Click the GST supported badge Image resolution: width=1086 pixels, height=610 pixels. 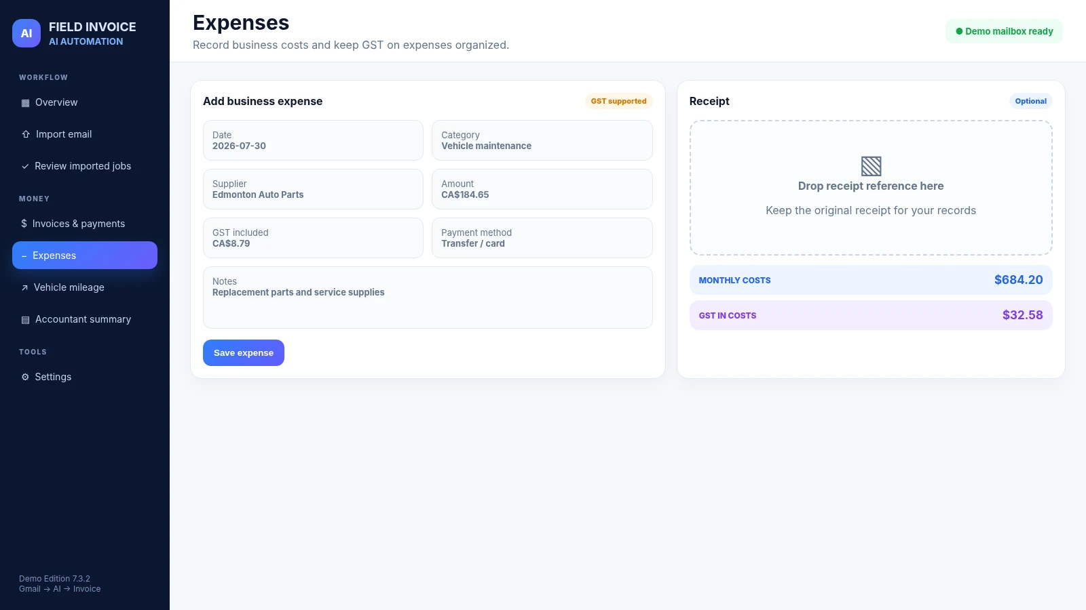point(618,101)
